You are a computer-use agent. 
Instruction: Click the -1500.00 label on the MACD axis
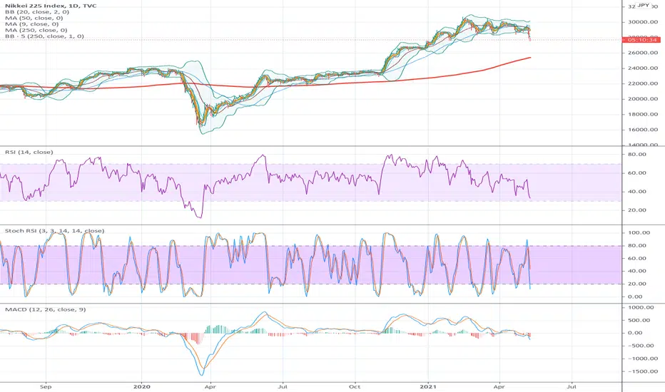(x=643, y=371)
